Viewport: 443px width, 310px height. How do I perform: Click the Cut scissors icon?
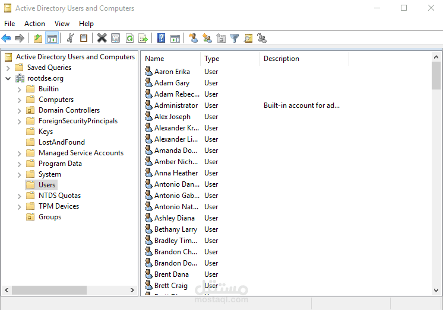click(x=70, y=38)
